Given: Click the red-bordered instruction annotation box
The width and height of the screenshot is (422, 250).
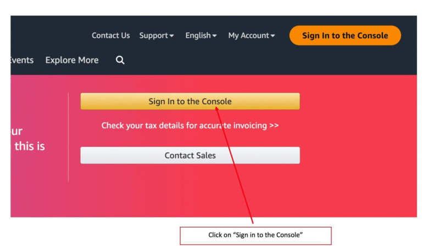Looking at the screenshot, I should (256, 235).
